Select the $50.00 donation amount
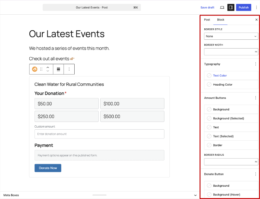The height and width of the screenshot is (199, 260). 66,104
